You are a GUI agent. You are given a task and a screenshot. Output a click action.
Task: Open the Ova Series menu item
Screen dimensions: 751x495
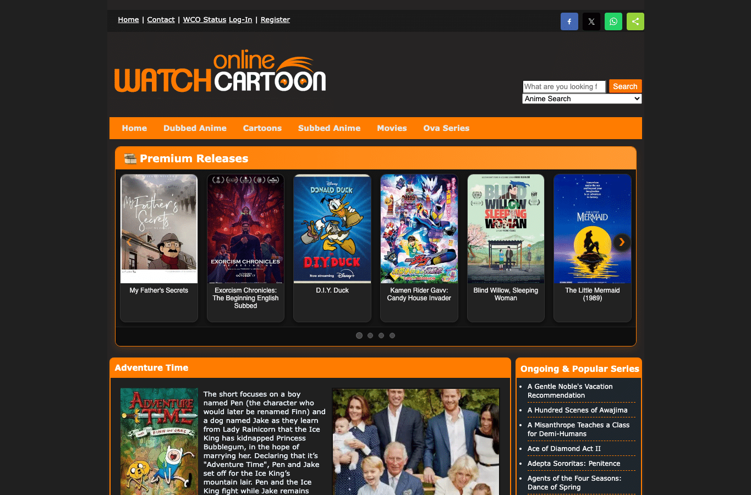pyautogui.click(x=446, y=128)
